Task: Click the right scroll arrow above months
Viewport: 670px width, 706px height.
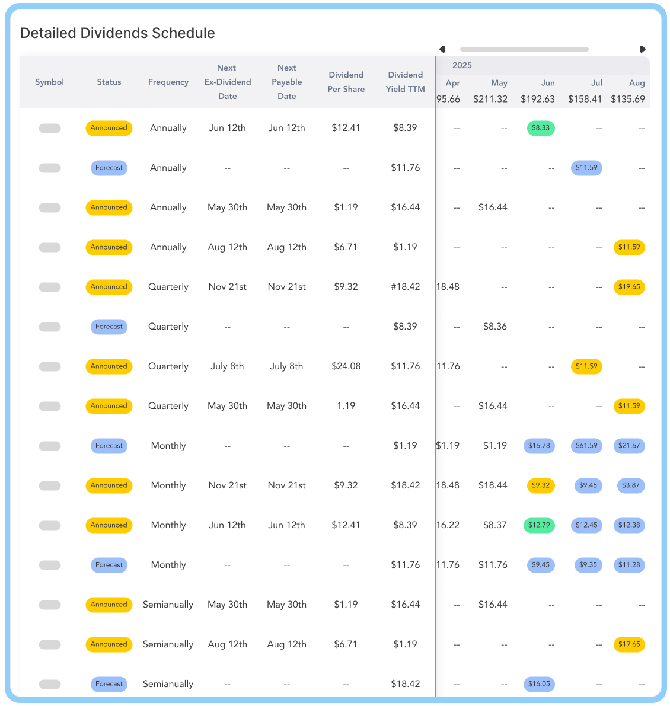Action: point(643,49)
